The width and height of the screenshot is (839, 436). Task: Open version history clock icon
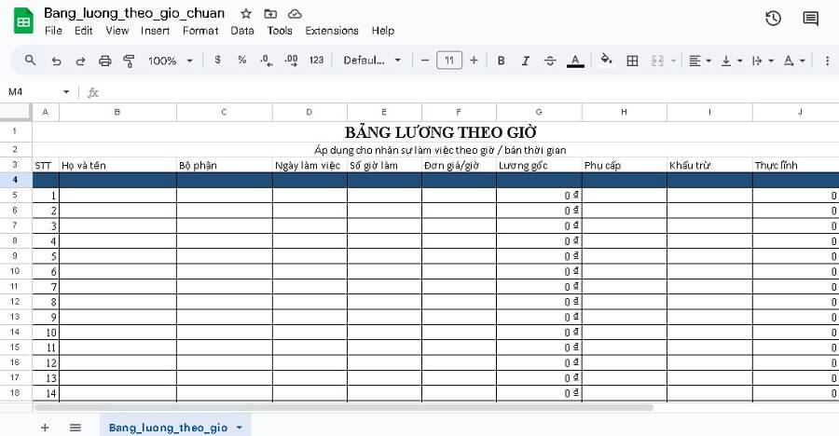coord(773,19)
